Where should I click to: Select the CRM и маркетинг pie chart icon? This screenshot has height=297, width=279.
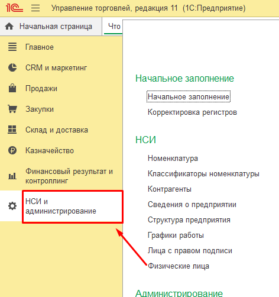click(x=12, y=67)
